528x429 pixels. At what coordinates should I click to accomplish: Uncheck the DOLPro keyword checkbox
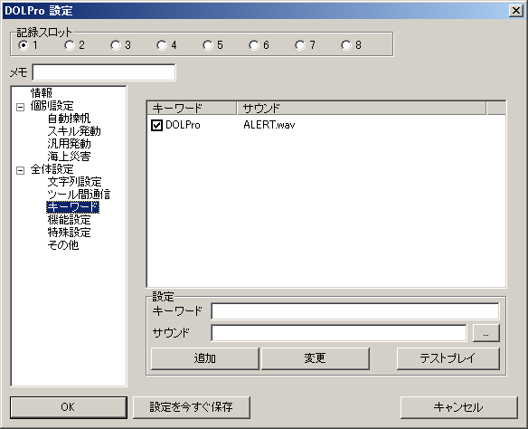coord(156,126)
